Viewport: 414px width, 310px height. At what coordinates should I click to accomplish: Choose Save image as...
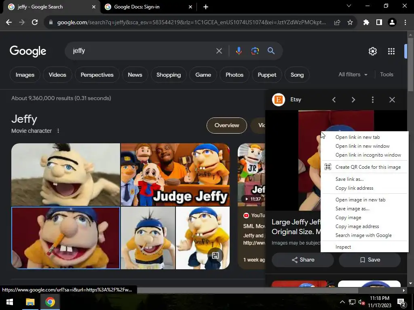pyautogui.click(x=364, y=209)
